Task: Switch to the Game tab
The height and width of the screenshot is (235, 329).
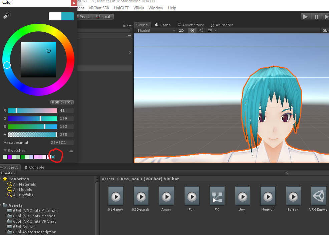Action: [x=163, y=25]
